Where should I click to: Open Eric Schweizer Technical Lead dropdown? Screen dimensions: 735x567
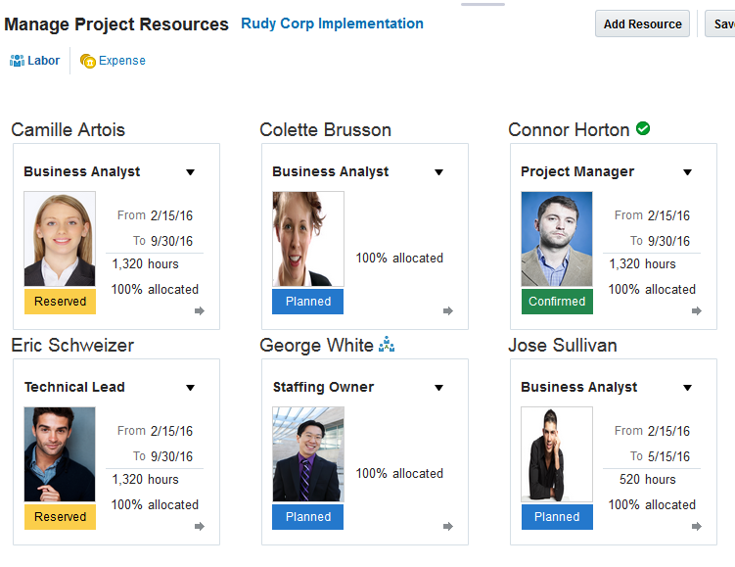coord(190,388)
